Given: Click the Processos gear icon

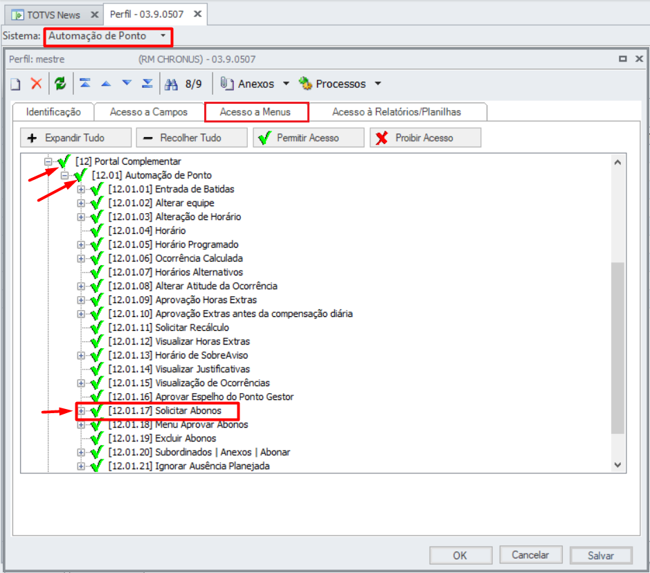Looking at the screenshot, I should pos(305,83).
